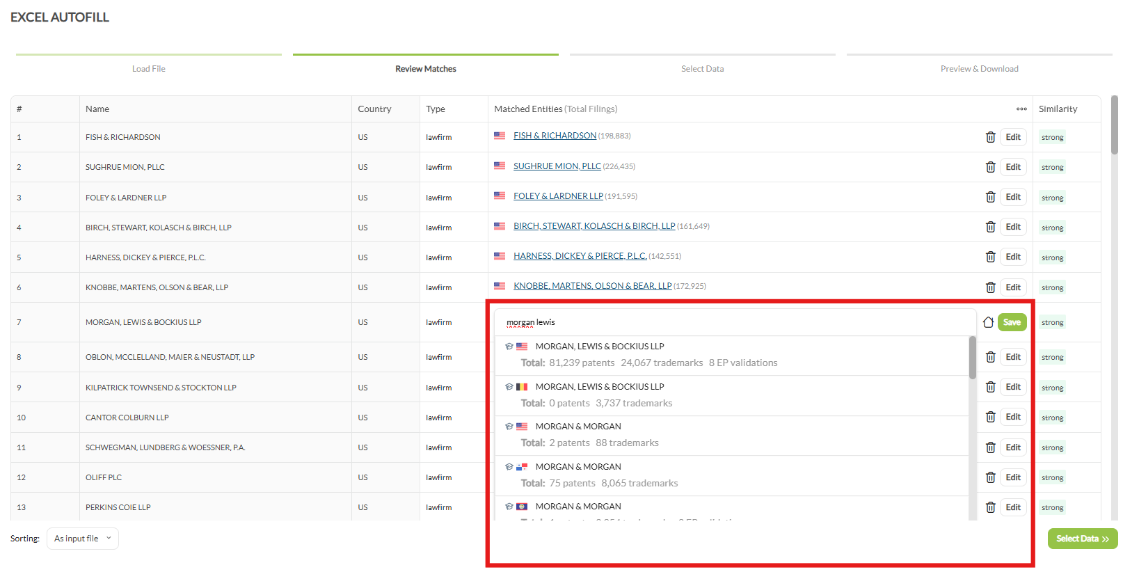Edit the FISH & RICHARDSON match
Viewport: 1139px width, 572px height.
point(1013,137)
